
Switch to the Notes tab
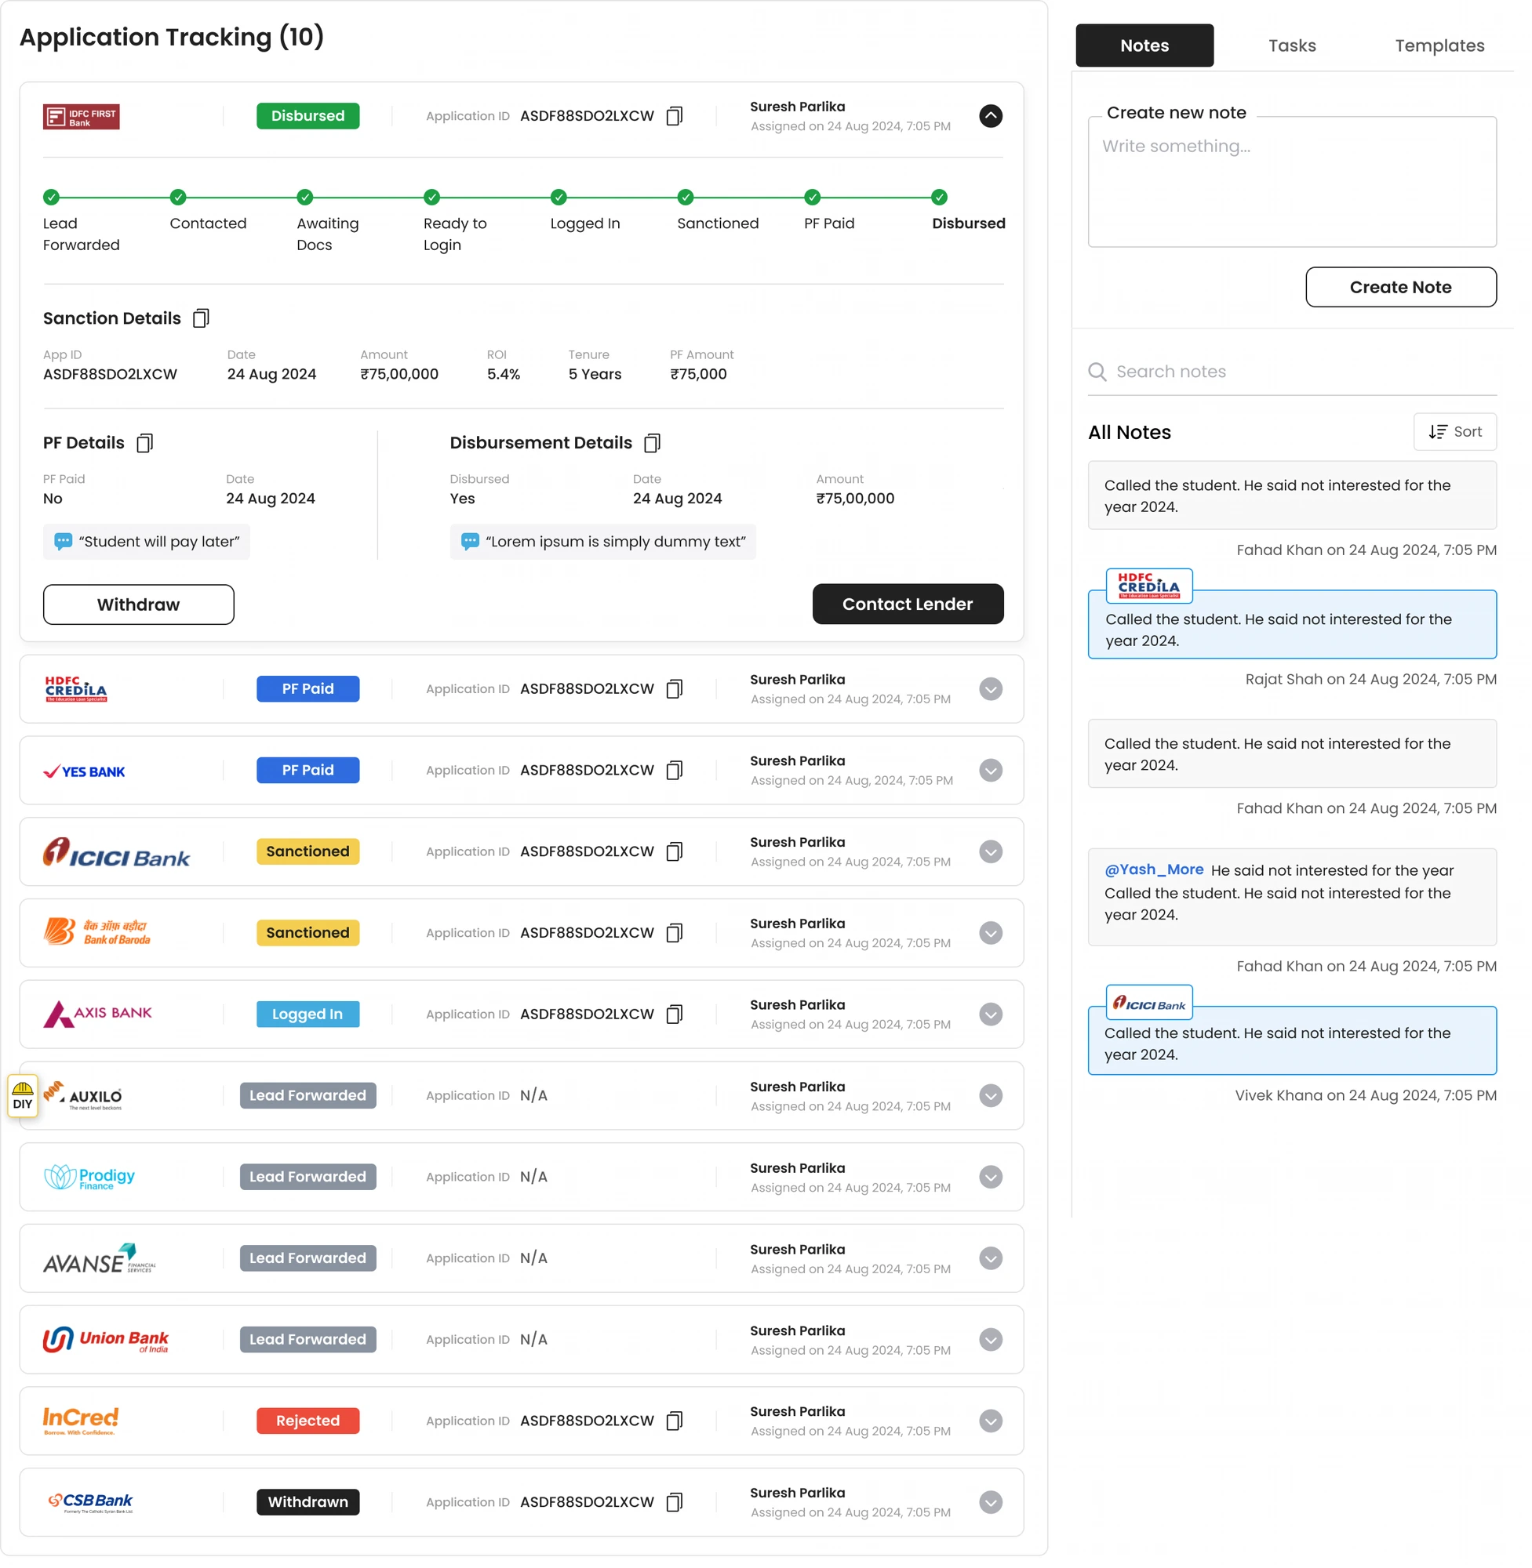1144,45
